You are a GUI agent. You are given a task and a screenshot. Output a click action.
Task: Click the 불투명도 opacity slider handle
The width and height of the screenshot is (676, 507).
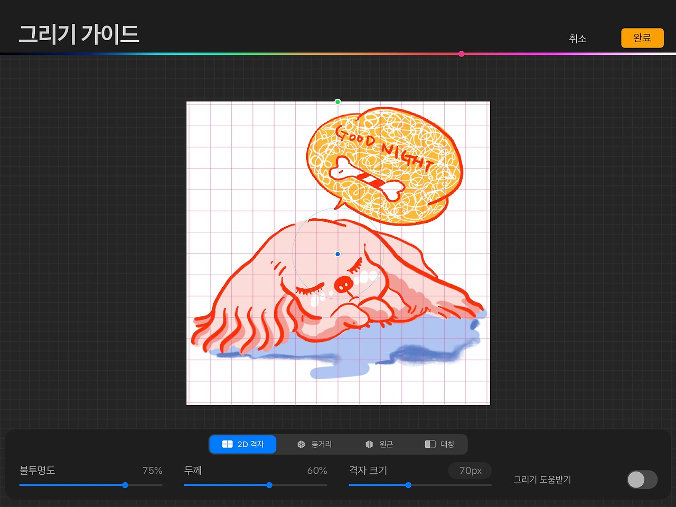click(125, 485)
